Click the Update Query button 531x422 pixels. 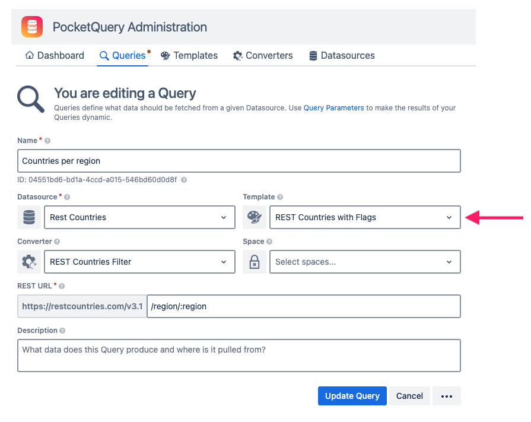352,396
